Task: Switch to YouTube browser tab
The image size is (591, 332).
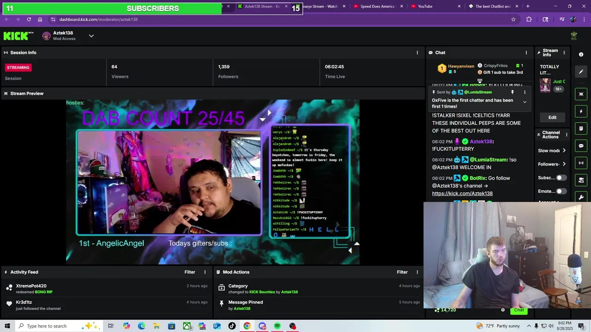Action: (435, 6)
